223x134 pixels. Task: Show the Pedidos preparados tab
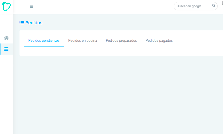(x=121, y=41)
